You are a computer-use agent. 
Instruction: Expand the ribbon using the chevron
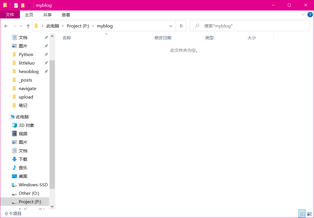point(303,15)
